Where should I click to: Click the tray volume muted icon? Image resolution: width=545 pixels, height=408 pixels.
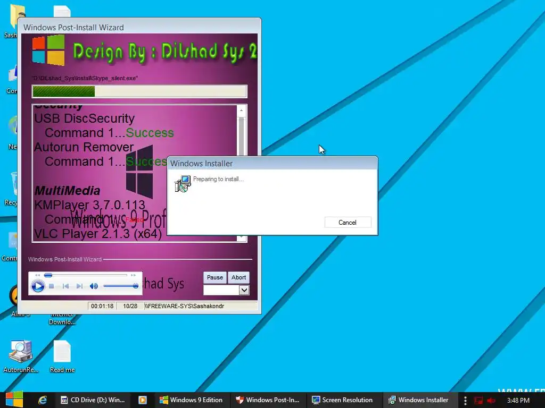(x=491, y=401)
